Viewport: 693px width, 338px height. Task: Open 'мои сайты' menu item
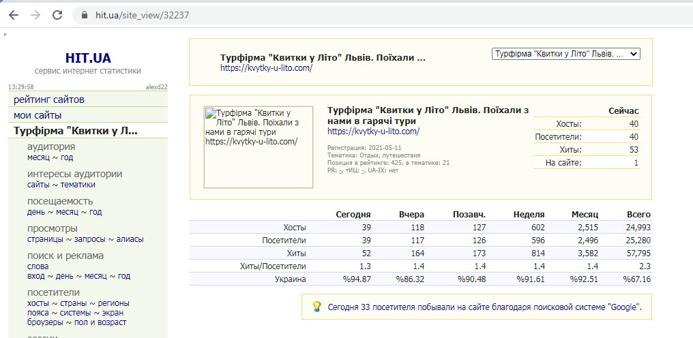tap(38, 116)
